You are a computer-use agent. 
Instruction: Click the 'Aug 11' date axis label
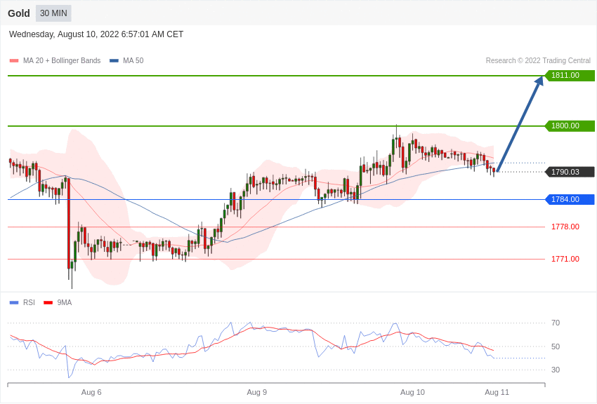tap(497, 392)
